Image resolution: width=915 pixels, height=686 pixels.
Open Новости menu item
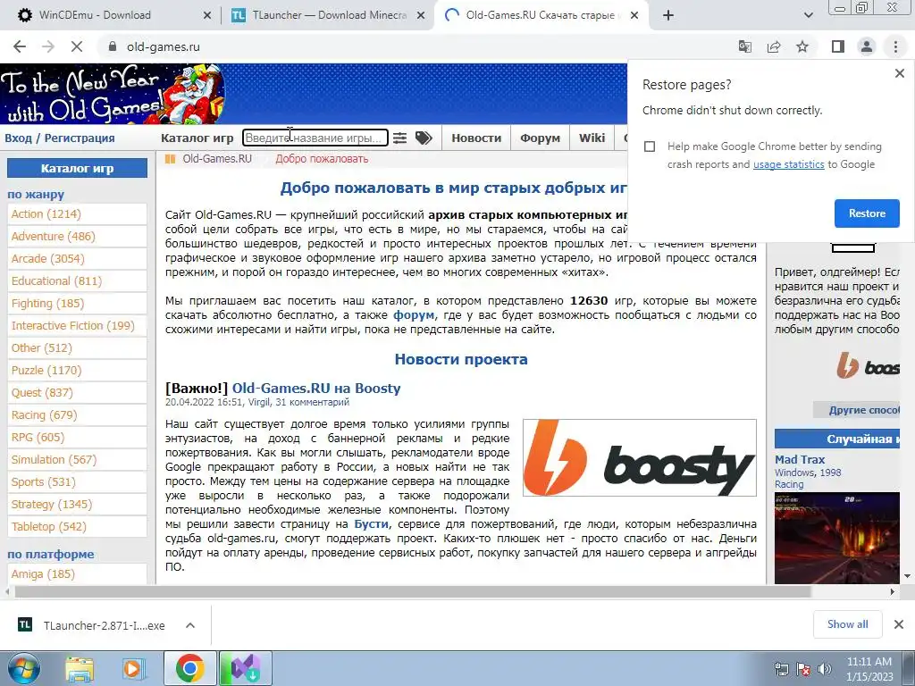coord(476,138)
